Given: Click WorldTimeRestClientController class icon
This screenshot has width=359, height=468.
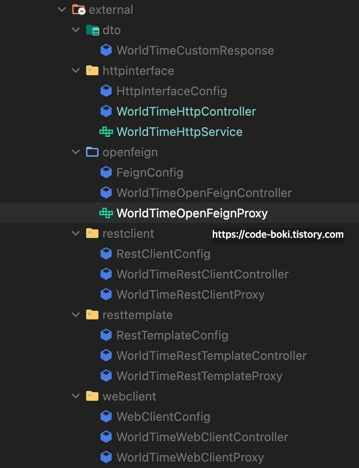Looking at the screenshot, I should click(106, 274).
